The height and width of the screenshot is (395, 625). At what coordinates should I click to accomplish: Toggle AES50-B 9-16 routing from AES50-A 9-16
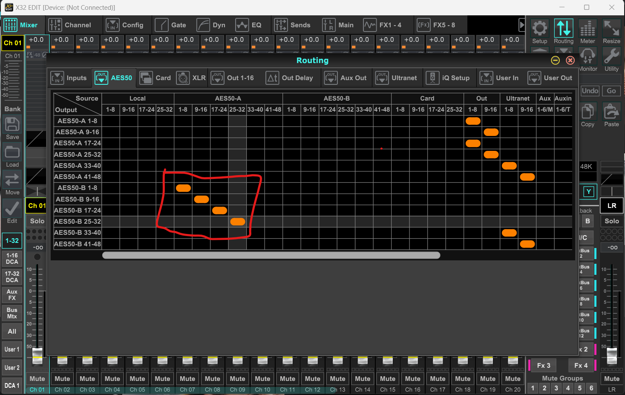point(202,199)
